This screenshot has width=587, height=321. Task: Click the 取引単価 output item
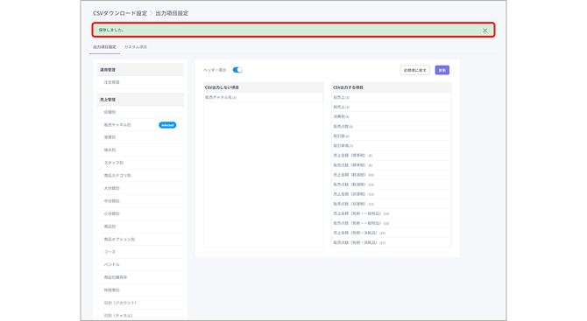coord(392,146)
